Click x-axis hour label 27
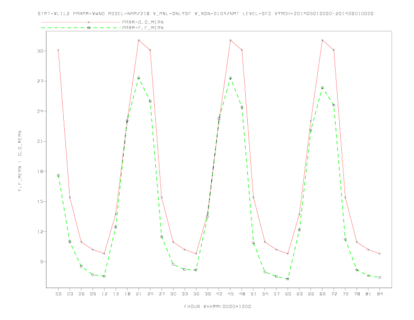 tap(162, 294)
